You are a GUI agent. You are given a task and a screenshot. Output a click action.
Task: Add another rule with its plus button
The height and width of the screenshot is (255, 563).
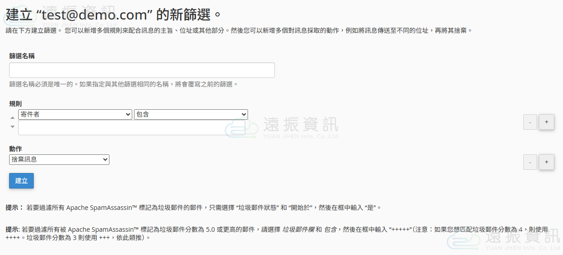tap(546, 122)
